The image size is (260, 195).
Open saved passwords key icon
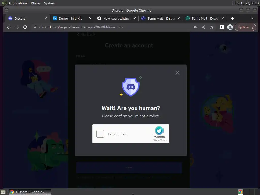[x=196, y=27]
